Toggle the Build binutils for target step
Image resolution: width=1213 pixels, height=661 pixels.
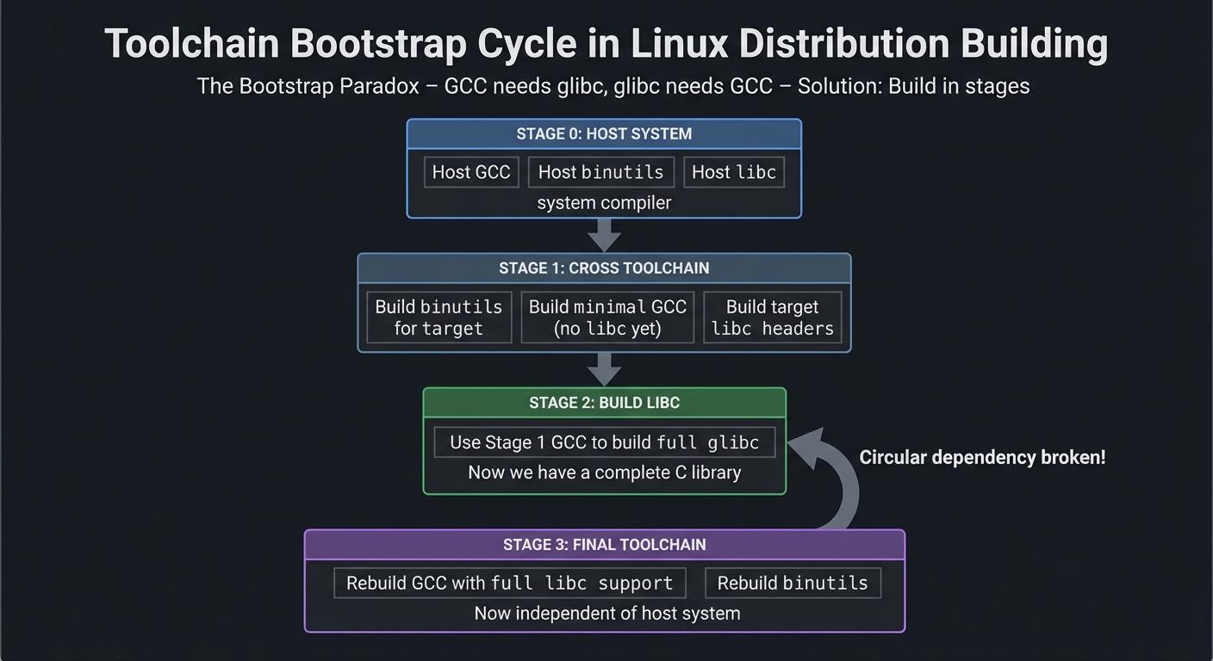tap(439, 317)
